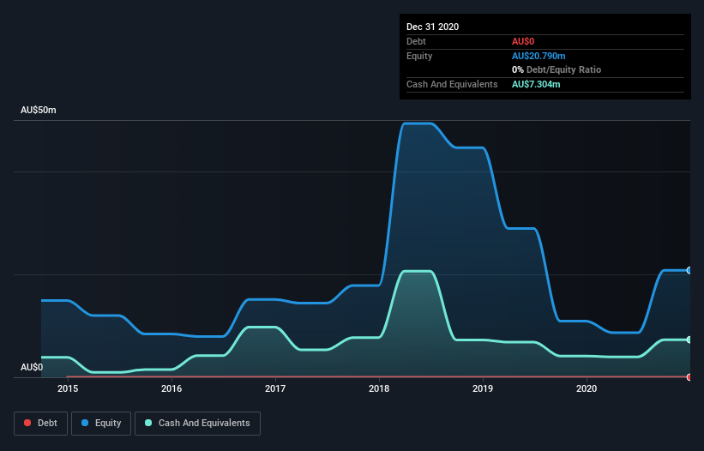Toggle the Equity series legend button
The width and height of the screenshot is (704, 451).
click(x=101, y=424)
